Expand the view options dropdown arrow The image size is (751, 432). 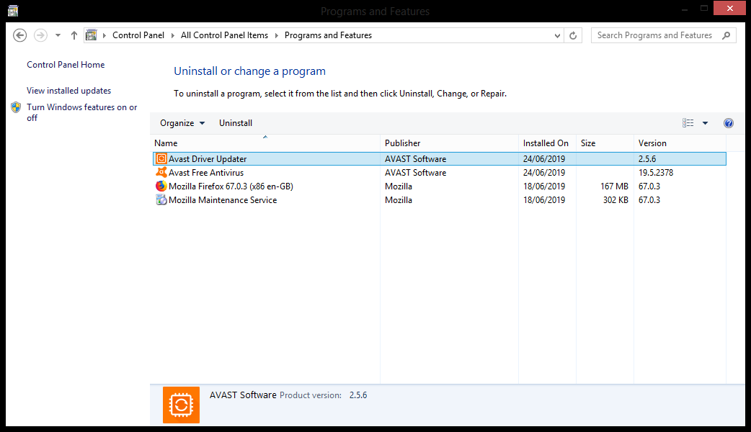tap(705, 123)
